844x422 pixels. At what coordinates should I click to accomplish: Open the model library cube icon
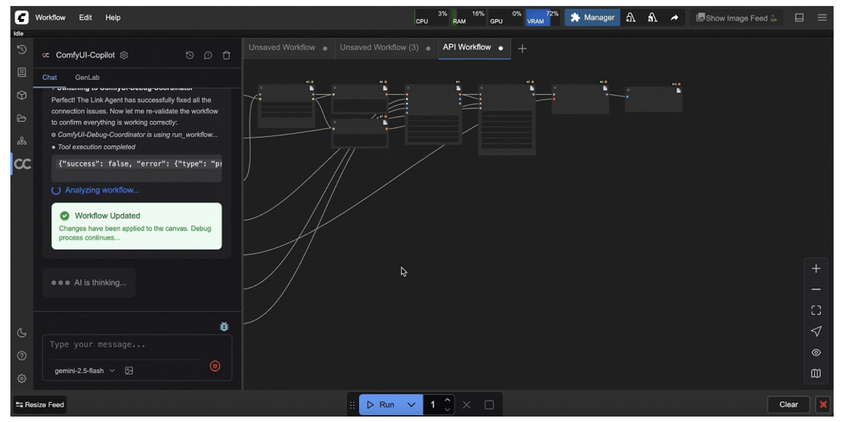(22, 95)
